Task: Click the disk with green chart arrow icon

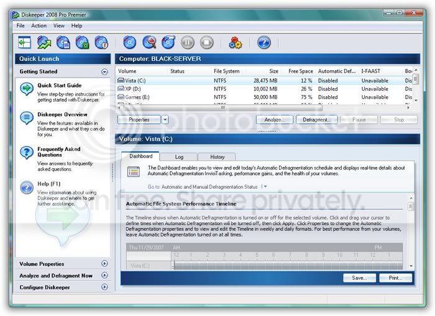Action: point(44,42)
